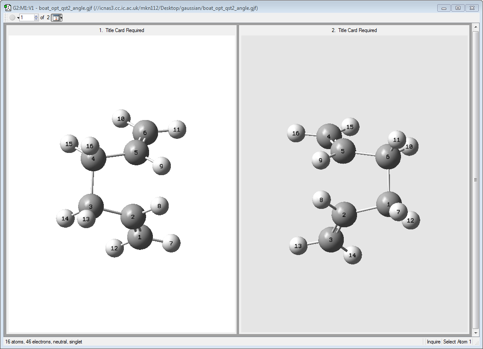The width and height of the screenshot is (483, 349).
Task: Click the scrollbar down arrow
Action: pyautogui.click(x=476, y=333)
